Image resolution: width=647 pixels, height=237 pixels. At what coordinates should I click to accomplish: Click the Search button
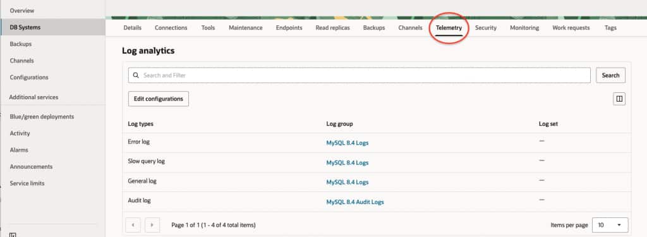610,75
